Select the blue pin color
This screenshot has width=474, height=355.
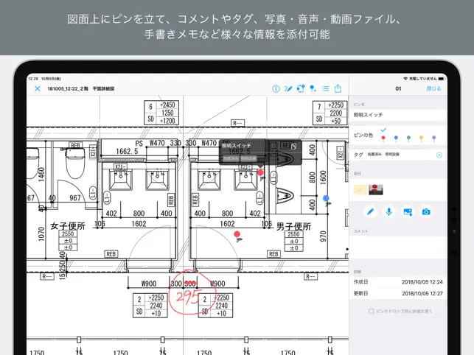(396, 138)
